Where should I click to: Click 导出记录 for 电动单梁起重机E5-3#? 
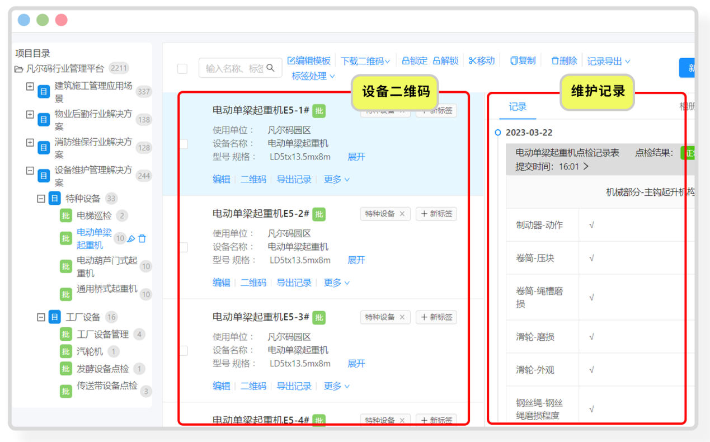click(x=294, y=385)
